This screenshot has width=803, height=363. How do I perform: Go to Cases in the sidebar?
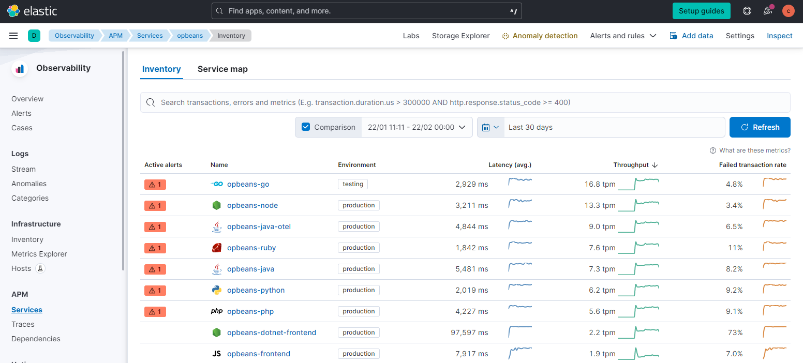22,128
